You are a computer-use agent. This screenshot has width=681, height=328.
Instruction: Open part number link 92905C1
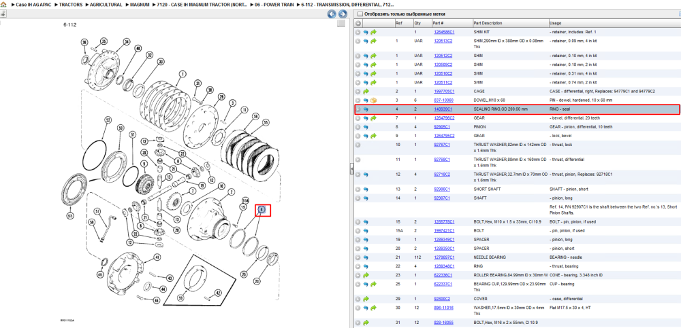[x=442, y=127]
